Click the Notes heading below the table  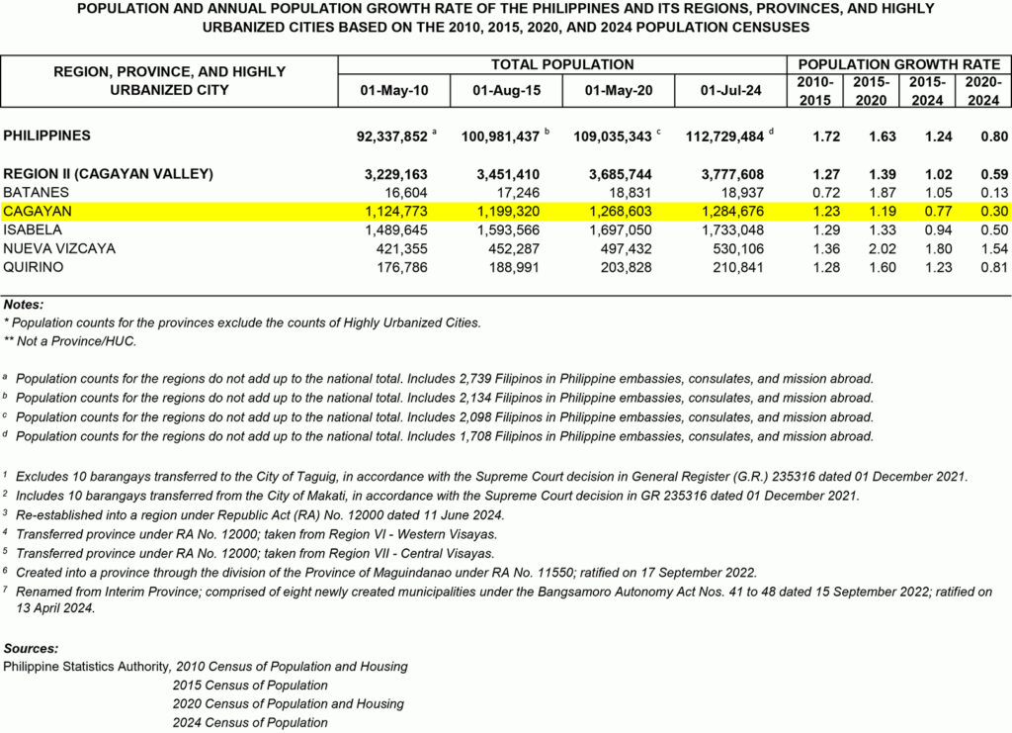[x=24, y=305]
